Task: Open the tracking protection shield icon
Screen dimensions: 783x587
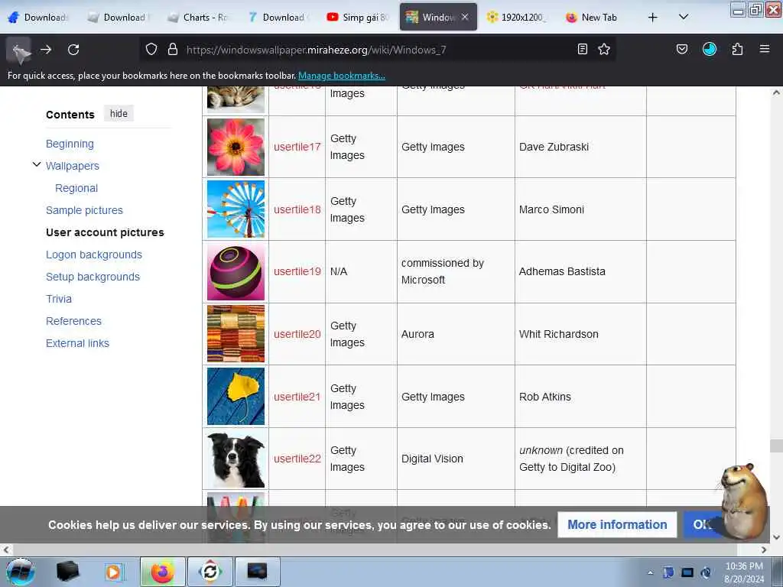Action: tap(151, 50)
